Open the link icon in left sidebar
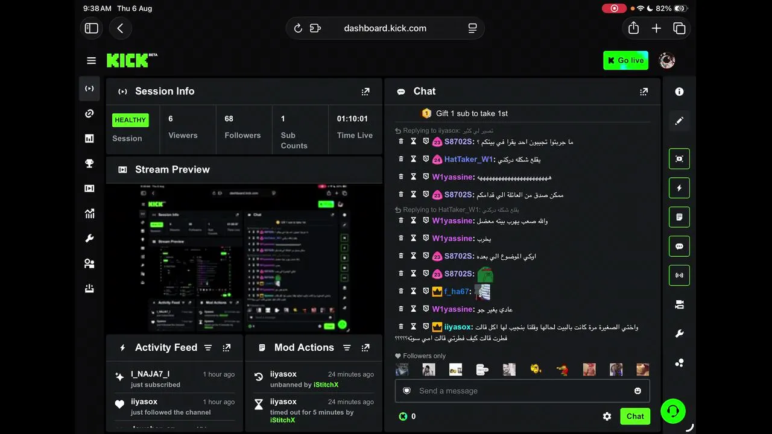Screen dimensions: 772x434 point(89,113)
